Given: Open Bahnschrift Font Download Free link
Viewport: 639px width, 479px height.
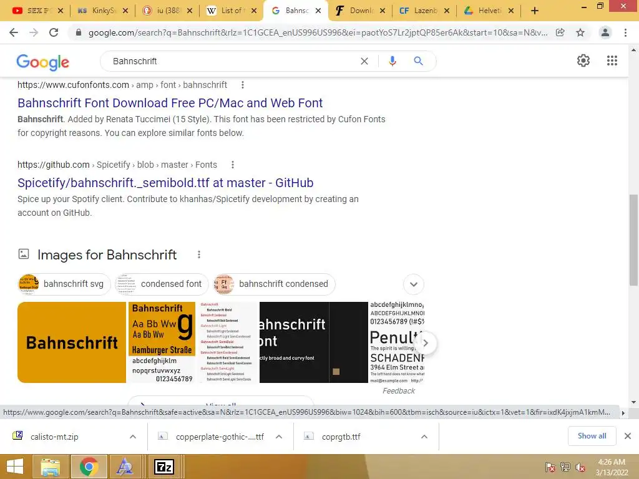Looking at the screenshot, I should point(170,103).
